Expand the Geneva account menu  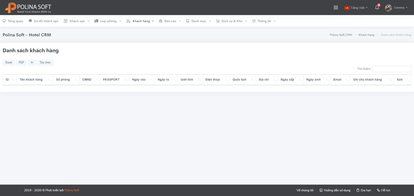[x=400, y=8]
